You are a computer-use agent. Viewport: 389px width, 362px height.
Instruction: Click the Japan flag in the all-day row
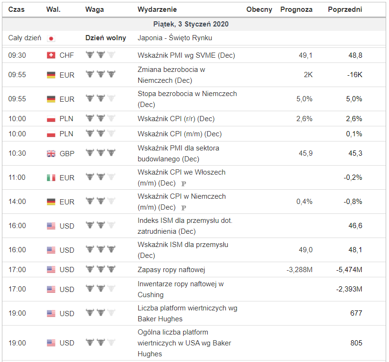point(51,38)
